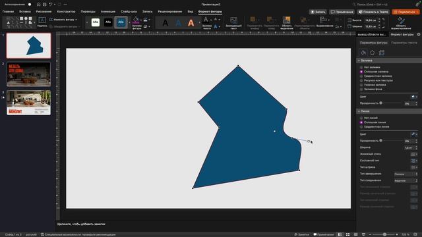
Task: Open the Format Pane (Область форматирования)
Action: (401, 22)
